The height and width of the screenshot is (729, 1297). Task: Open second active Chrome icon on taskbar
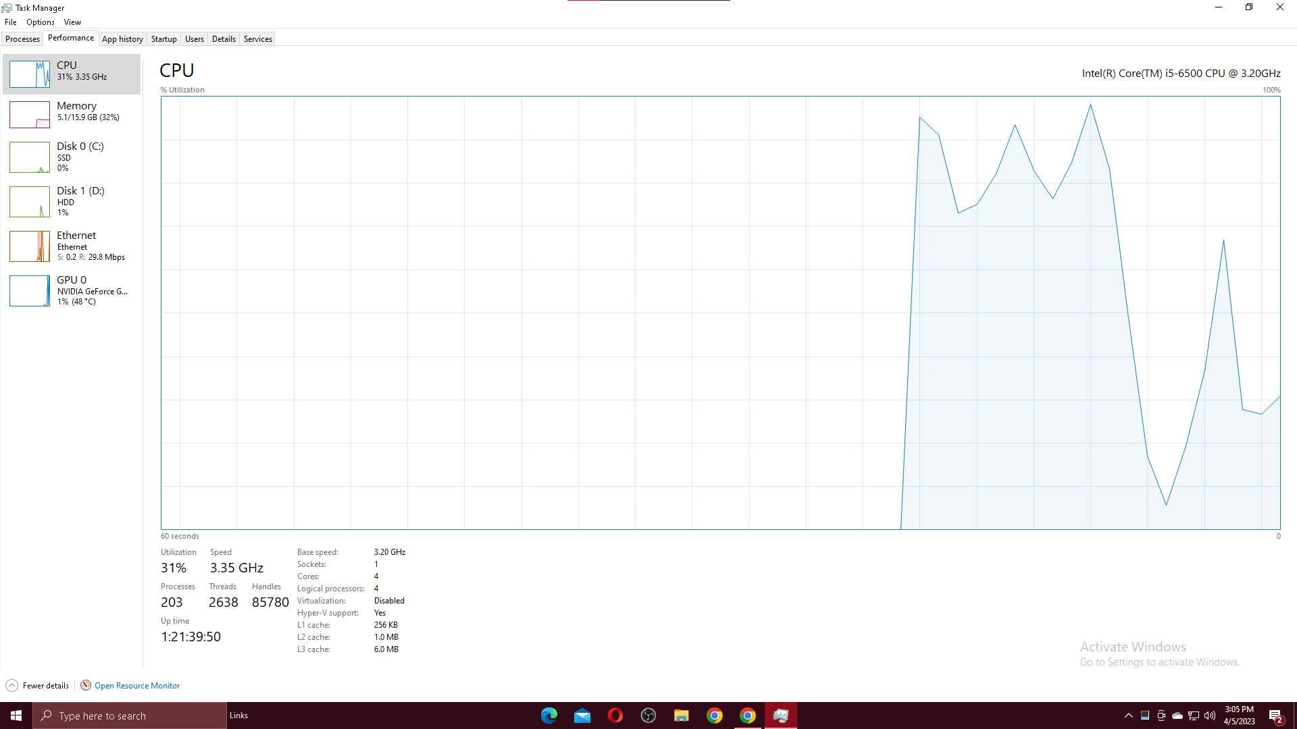(x=748, y=715)
